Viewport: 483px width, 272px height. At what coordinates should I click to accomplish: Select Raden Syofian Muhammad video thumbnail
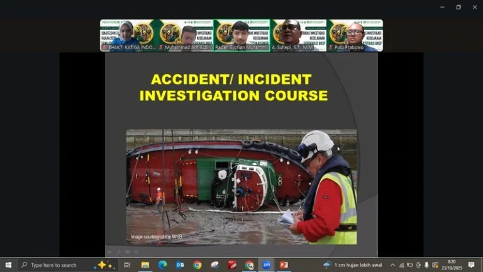(x=241, y=35)
